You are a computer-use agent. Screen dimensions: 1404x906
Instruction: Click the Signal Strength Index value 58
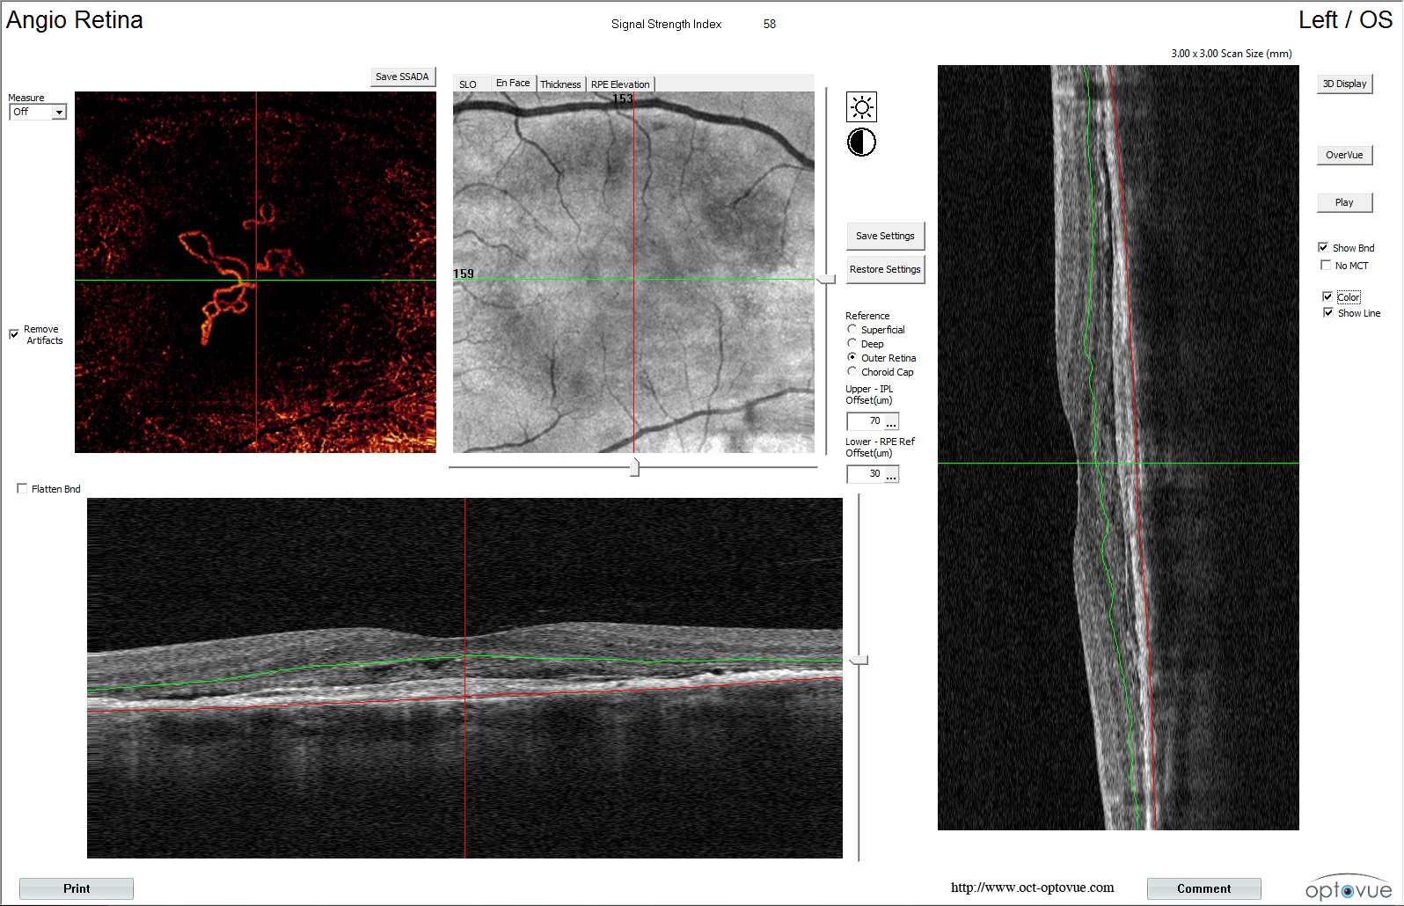tap(770, 24)
